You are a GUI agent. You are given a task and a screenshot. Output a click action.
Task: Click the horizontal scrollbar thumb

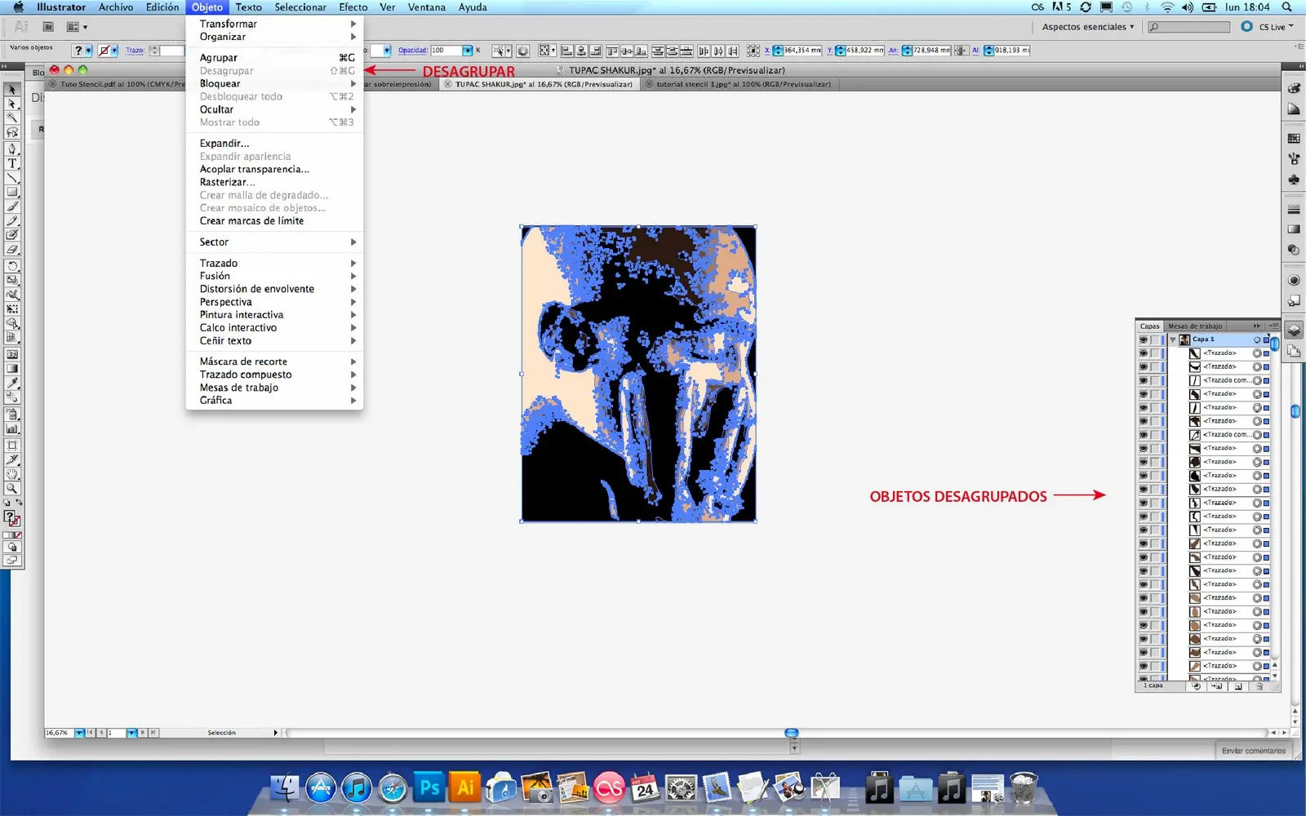[791, 733]
